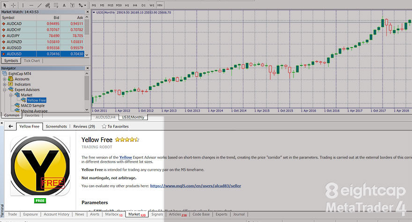Collapse the Market subfolder node
Screen dimensions: 412x222
click(11, 95)
